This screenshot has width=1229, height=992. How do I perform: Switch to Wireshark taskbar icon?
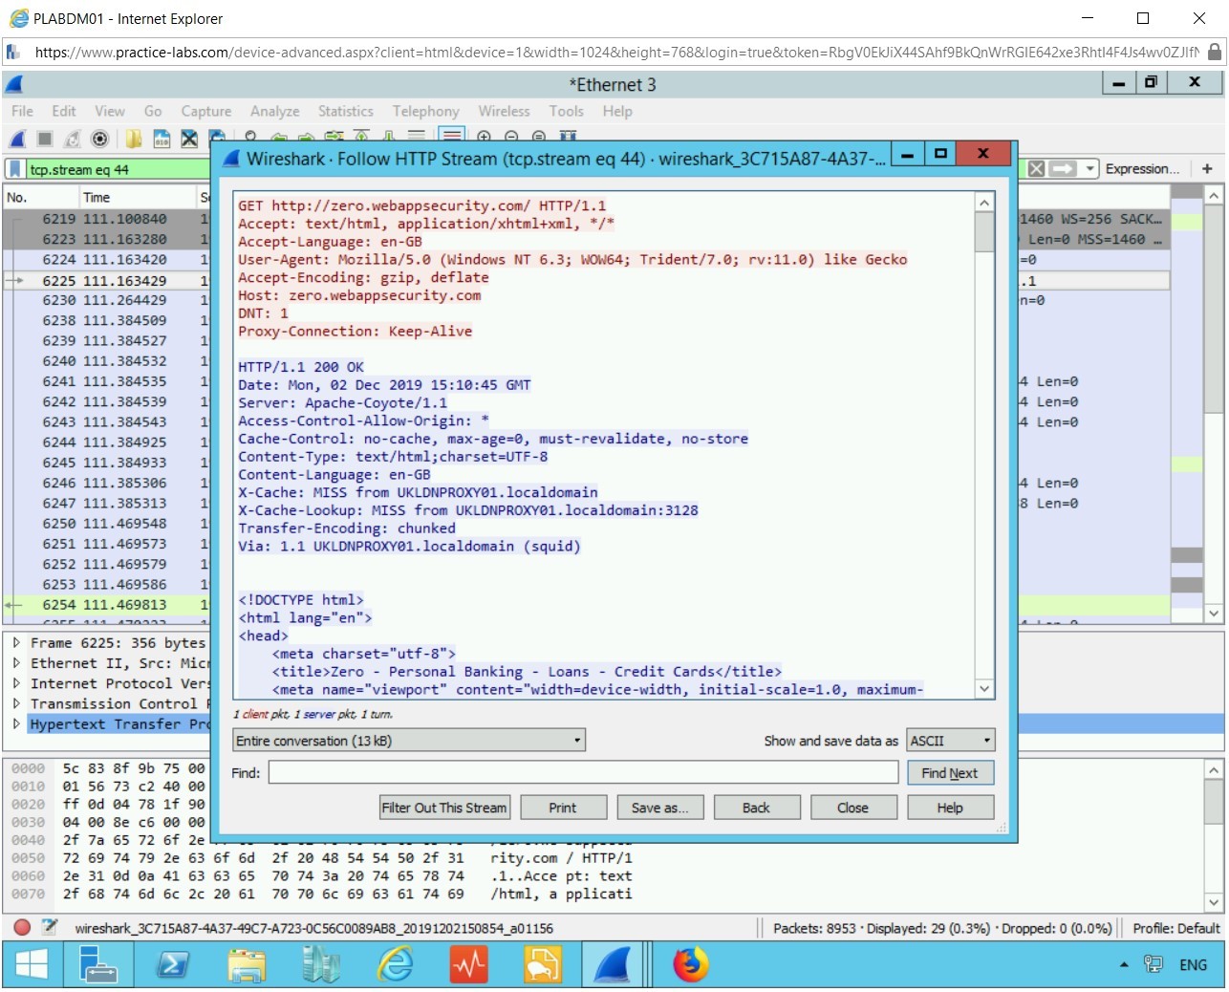[612, 964]
